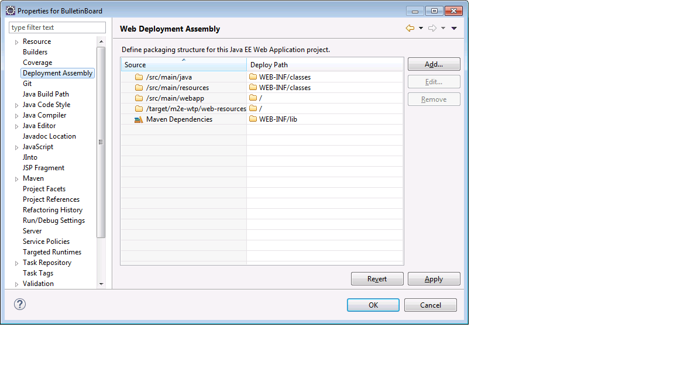Expand the Java Code Style node

pyautogui.click(x=16, y=105)
